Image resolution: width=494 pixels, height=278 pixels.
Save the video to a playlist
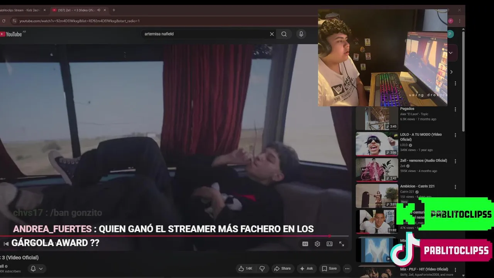[x=329, y=268]
